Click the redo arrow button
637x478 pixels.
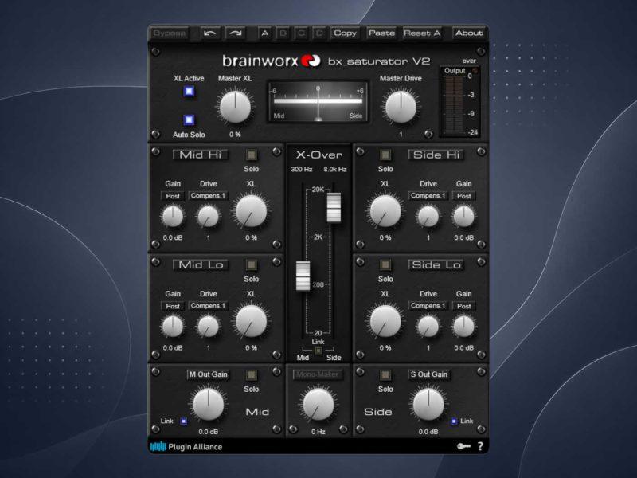(235, 33)
